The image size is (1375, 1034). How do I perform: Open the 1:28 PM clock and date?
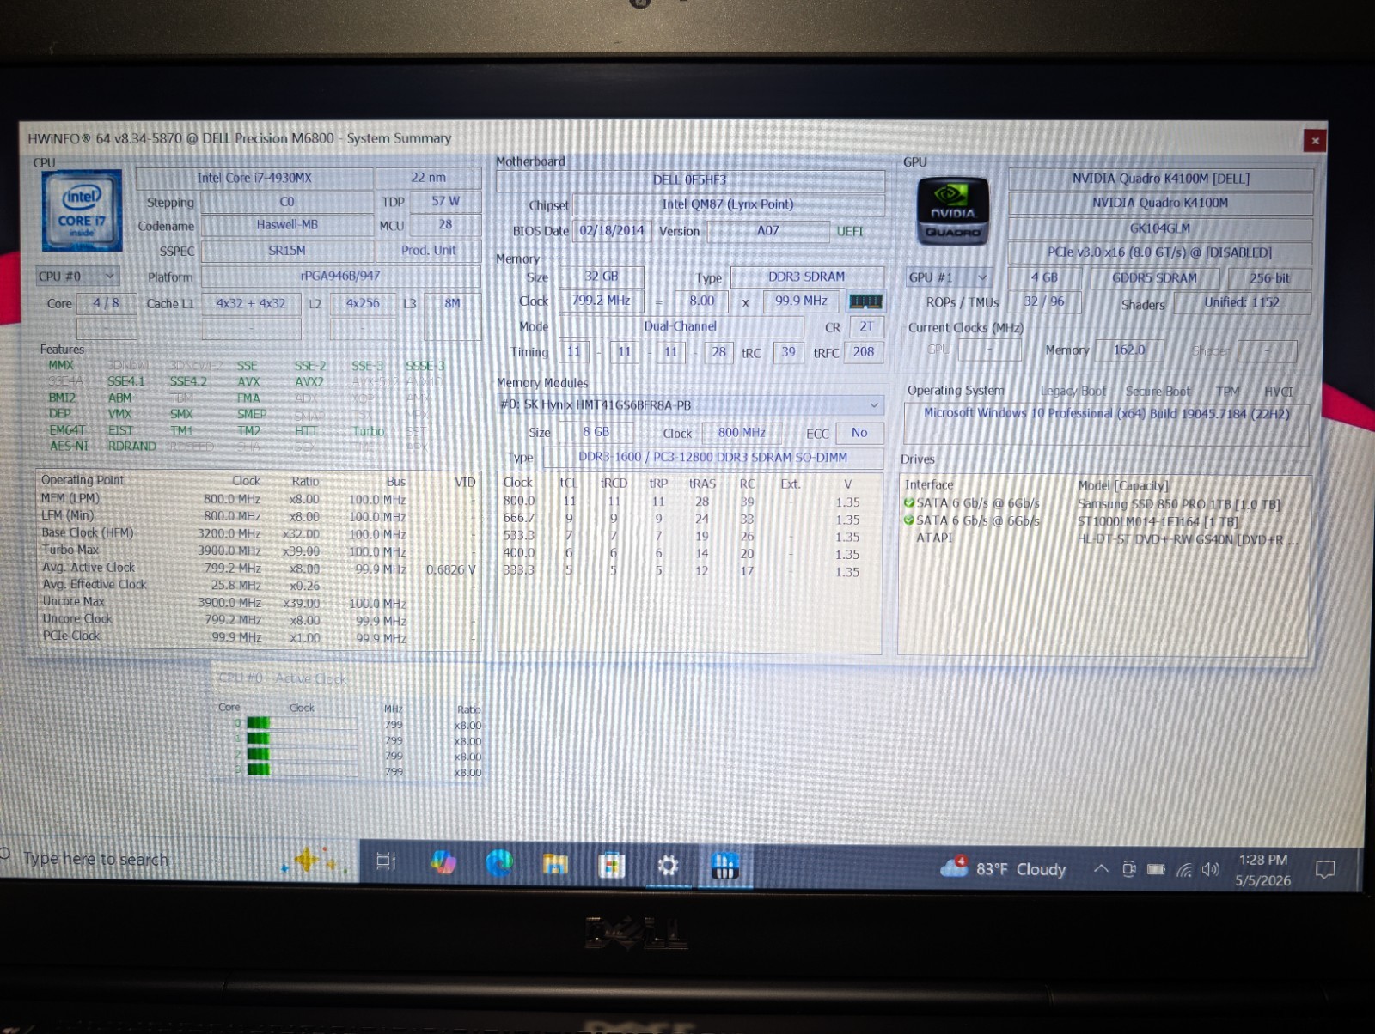tap(1262, 870)
